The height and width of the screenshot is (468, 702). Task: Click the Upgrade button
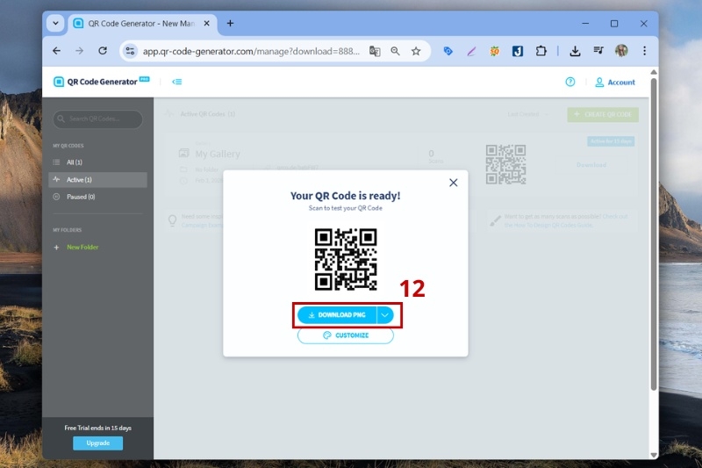tap(97, 443)
